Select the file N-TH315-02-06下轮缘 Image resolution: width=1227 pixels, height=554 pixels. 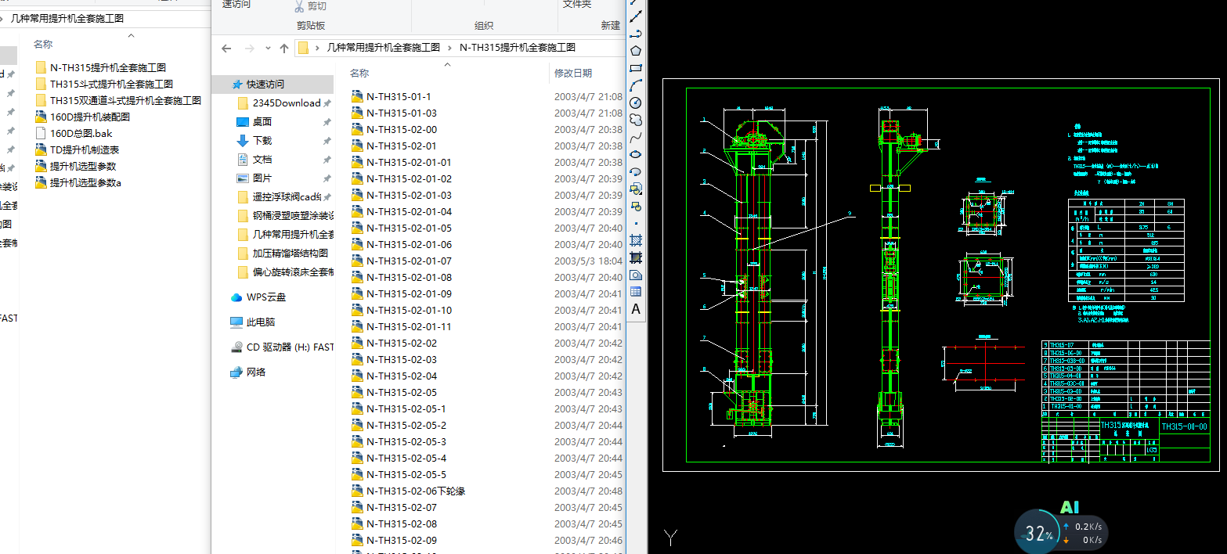point(416,491)
